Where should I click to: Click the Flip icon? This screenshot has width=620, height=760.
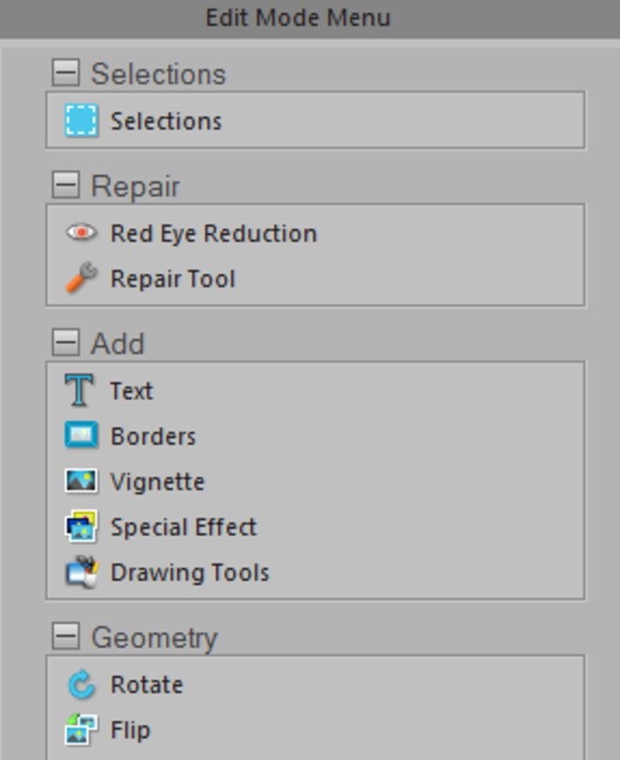coord(81,729)
